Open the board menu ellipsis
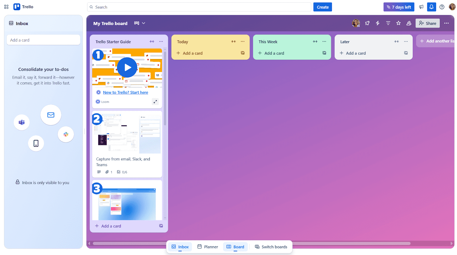 (446, 23)
